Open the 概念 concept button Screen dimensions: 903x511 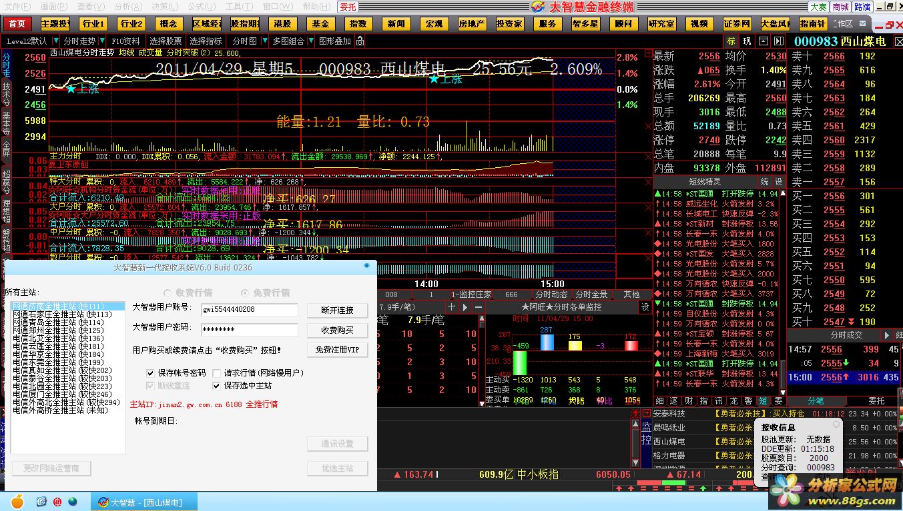(169, 23)
